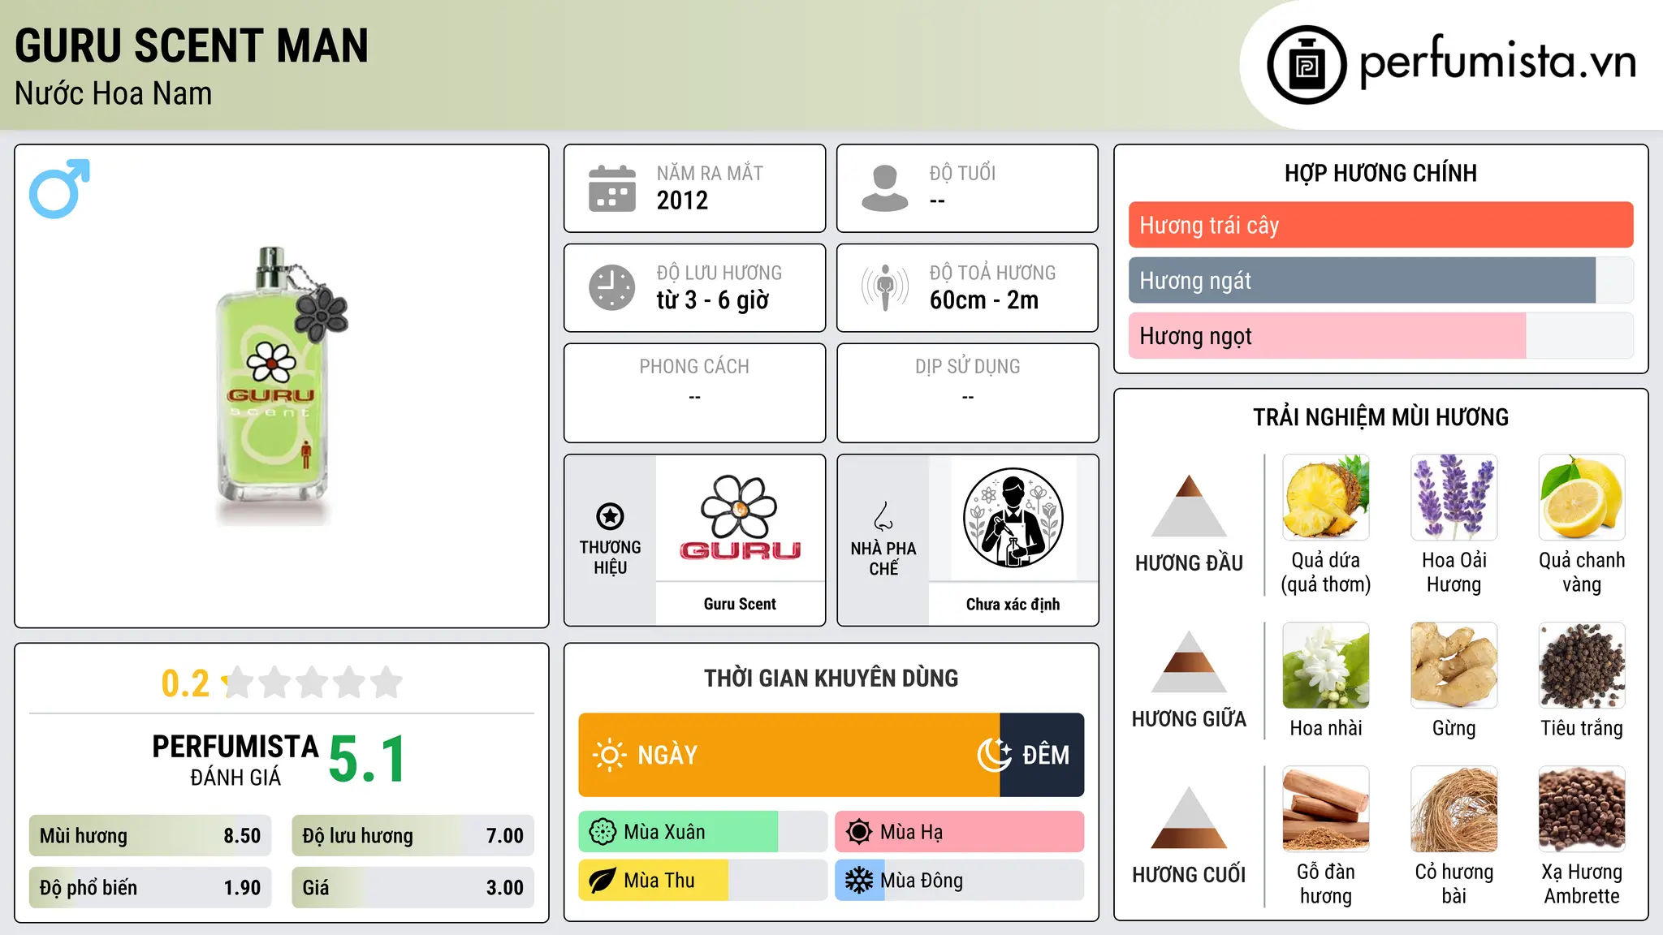Select the vetiver note image
Image resolution: width=1663 pixels, height=935 pixels.
point(1454,809)
